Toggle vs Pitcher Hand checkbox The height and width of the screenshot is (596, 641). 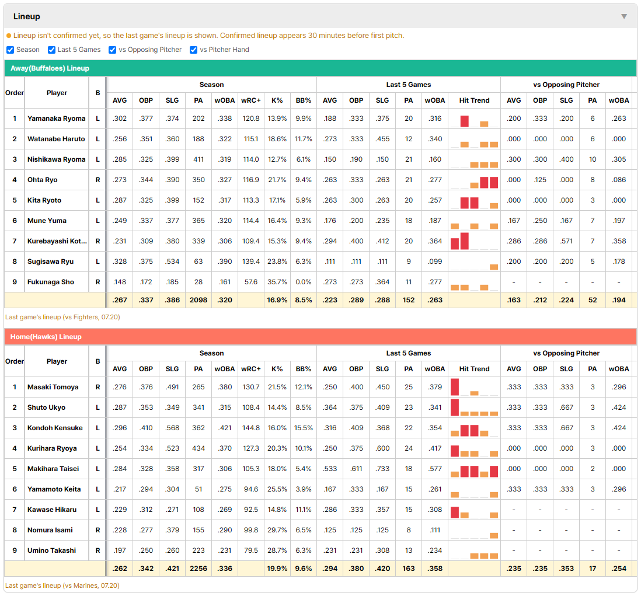click(x=193, y=50)
